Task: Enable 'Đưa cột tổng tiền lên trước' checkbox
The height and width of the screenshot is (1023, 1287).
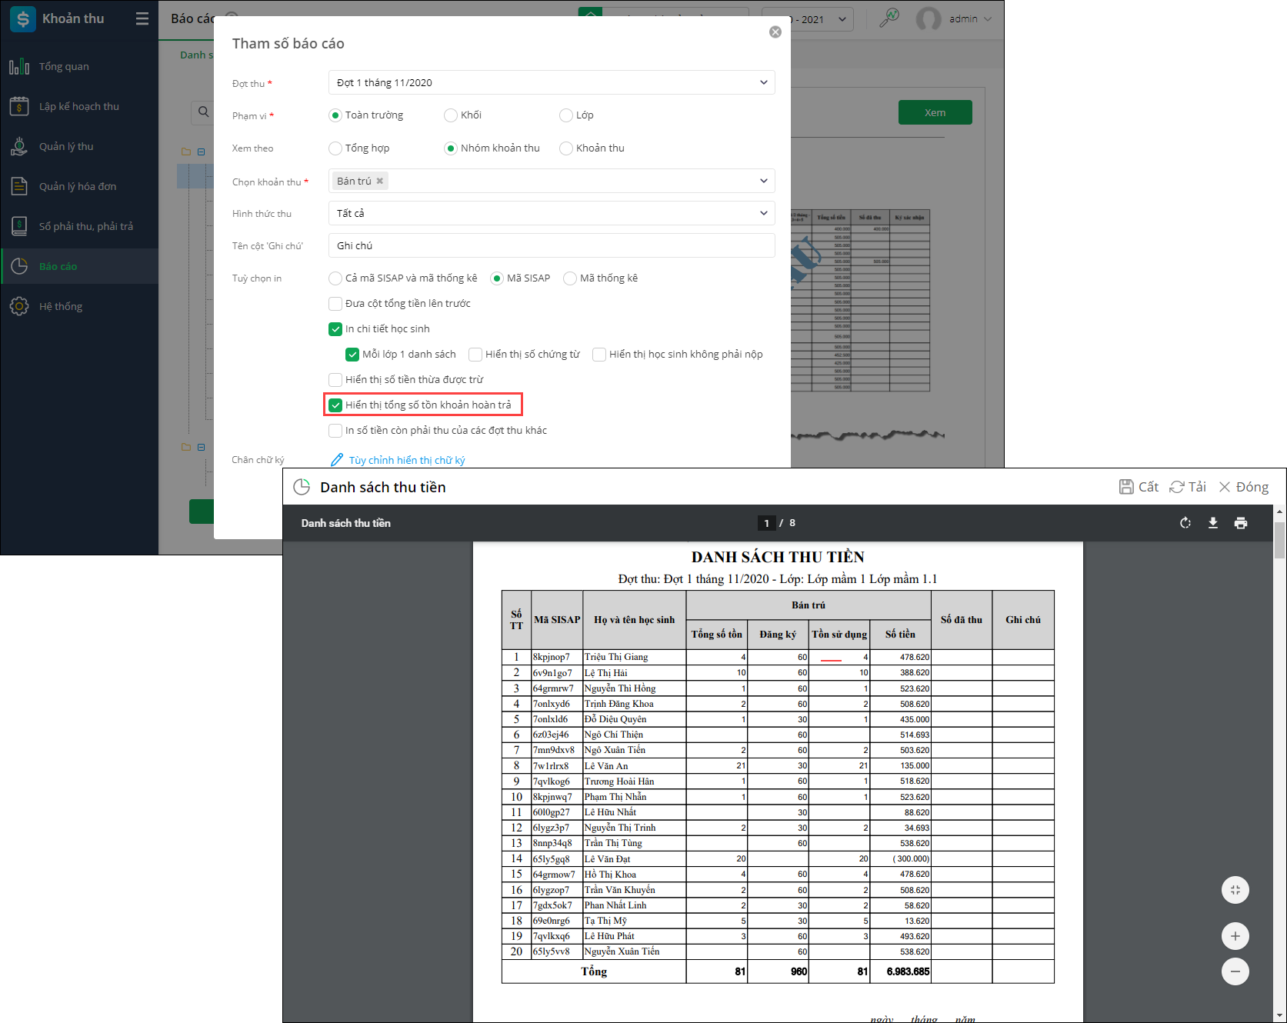Action: click(335, 304)
